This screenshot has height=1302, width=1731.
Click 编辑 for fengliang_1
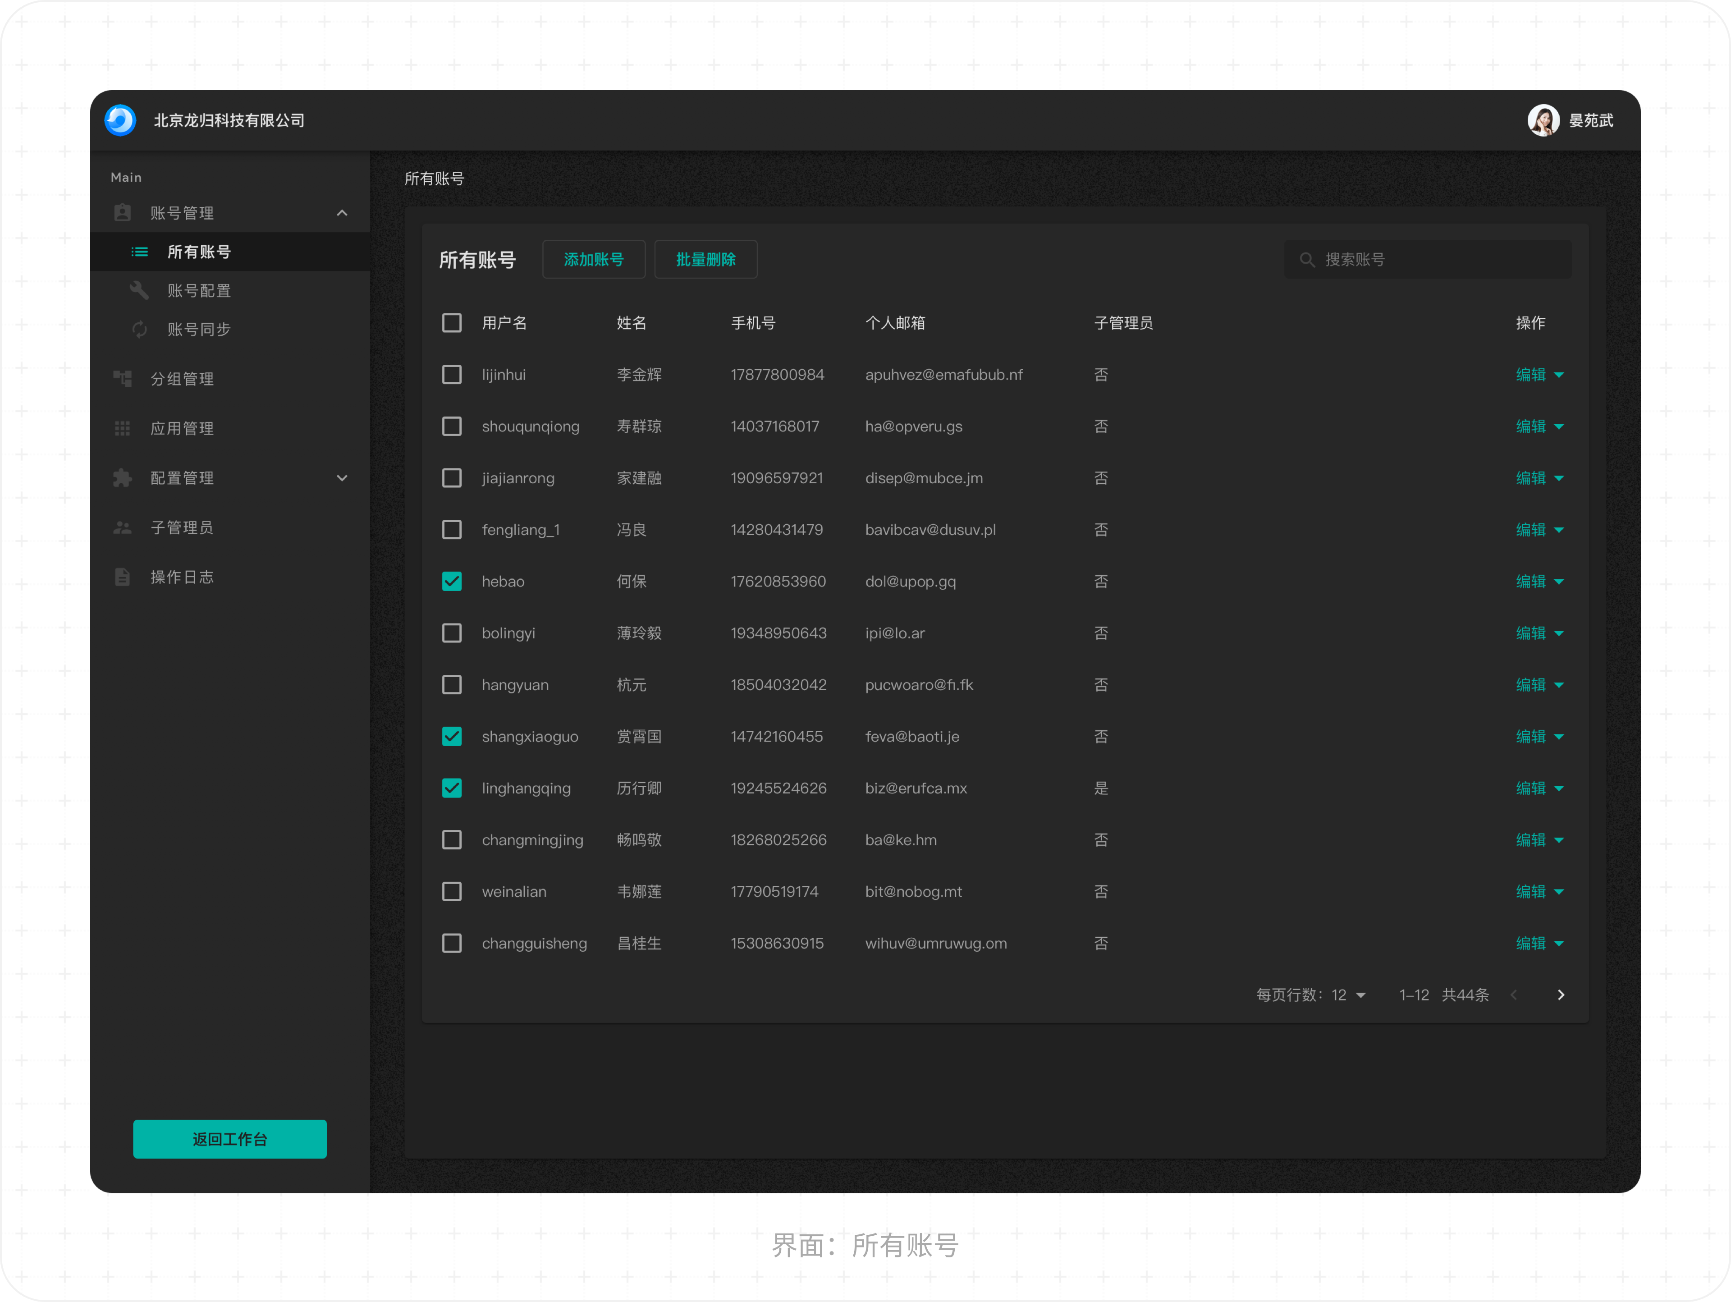[1531, 530]
